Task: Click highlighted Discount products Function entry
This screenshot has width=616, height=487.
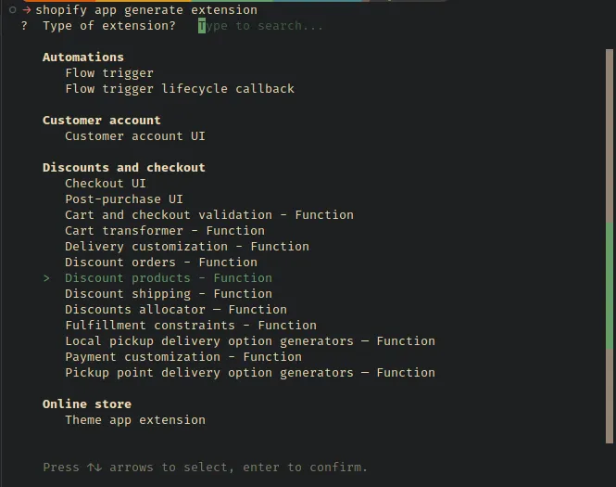Action: coord(169,277)
